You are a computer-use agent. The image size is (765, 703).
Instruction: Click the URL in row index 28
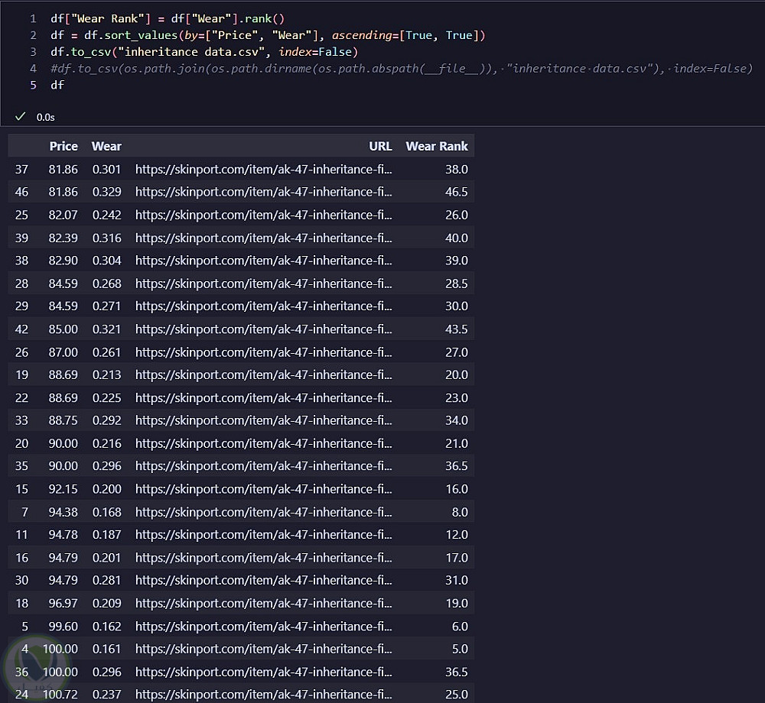click(x=263, y=283)
